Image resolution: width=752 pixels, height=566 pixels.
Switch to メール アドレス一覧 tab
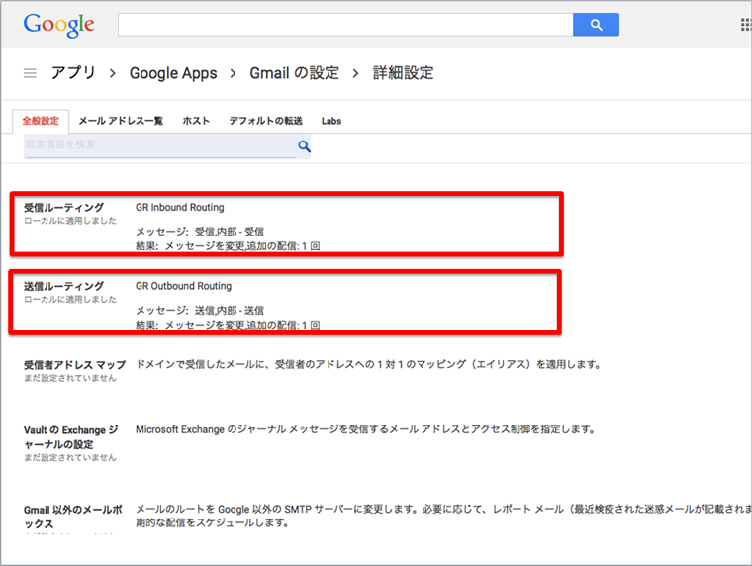(121, 121)
